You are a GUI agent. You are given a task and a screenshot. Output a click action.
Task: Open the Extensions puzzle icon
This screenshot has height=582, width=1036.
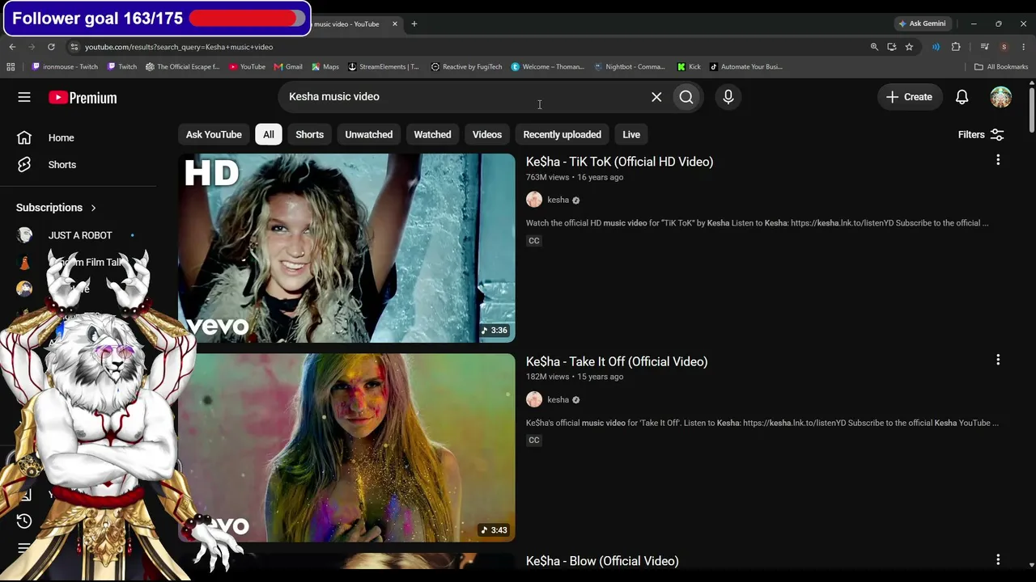tap(956, 47)
